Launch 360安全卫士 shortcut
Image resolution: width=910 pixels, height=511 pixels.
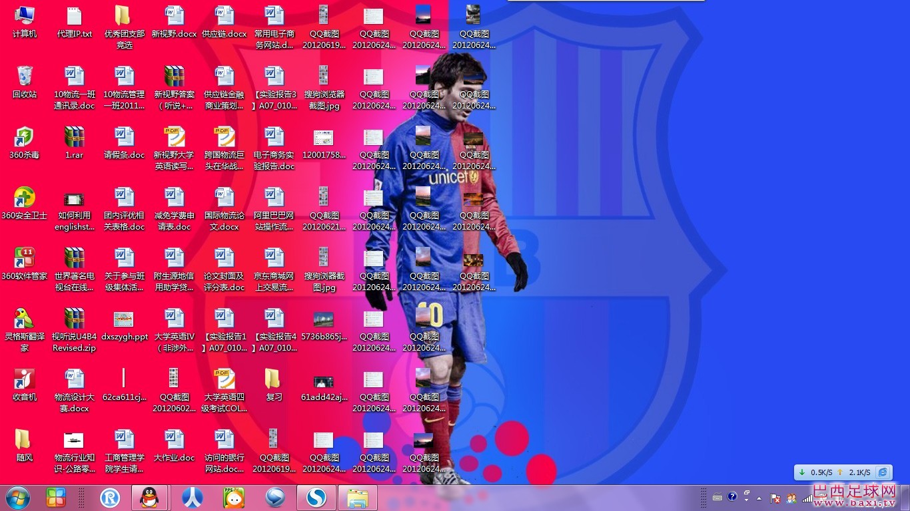tap(25, 203)
